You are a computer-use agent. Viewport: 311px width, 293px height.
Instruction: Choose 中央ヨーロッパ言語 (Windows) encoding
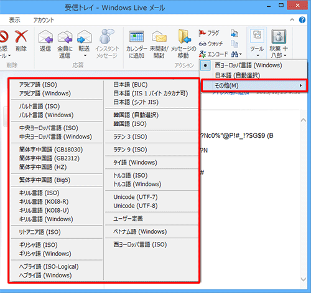[55, 137]
